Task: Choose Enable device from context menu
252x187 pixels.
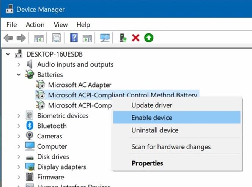Action: coord(177,118)
